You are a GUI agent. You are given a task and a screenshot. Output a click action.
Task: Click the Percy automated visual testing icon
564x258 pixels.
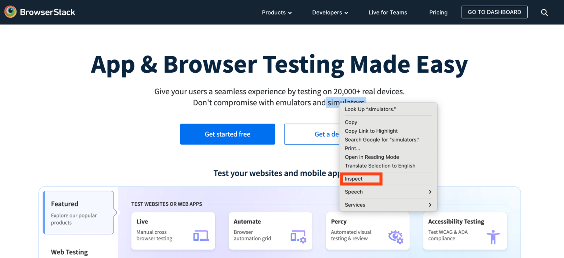coord(396,237)
